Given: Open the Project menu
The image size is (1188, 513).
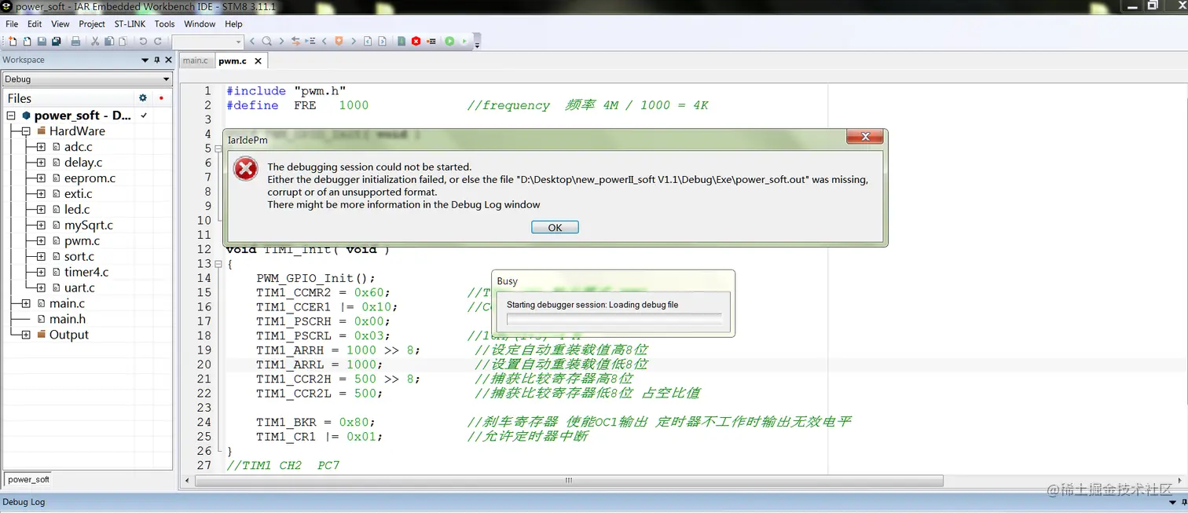Looking at the screenshot, I should (92, 24).
